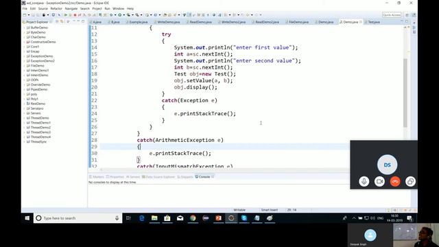Select the ExceptionDemo project
This screenshot has height=247, width=439.
click(42, 56)
